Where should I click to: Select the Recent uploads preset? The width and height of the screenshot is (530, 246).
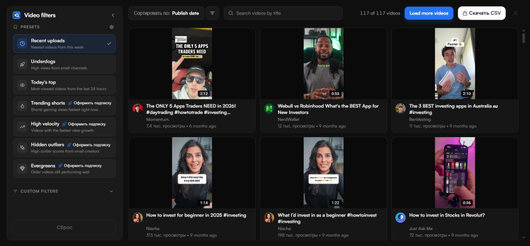(x=65, y=43)
